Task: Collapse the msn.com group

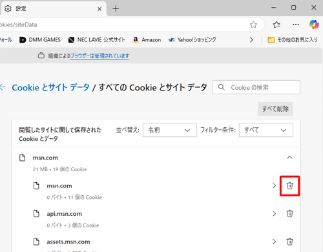Action: click(x=289, y=158)
